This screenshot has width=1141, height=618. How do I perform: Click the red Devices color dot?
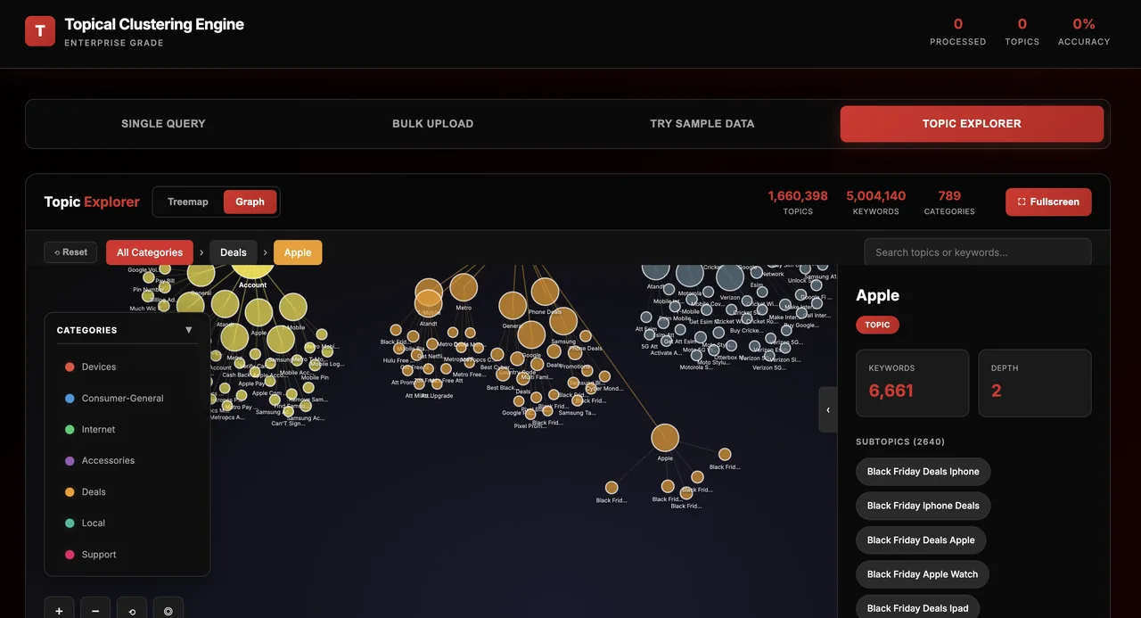pyautogui.click(x=70, y=367)
